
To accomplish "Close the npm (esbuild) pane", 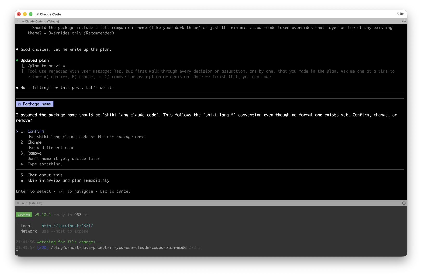I will pyautogui.click(x=18, y=203).
